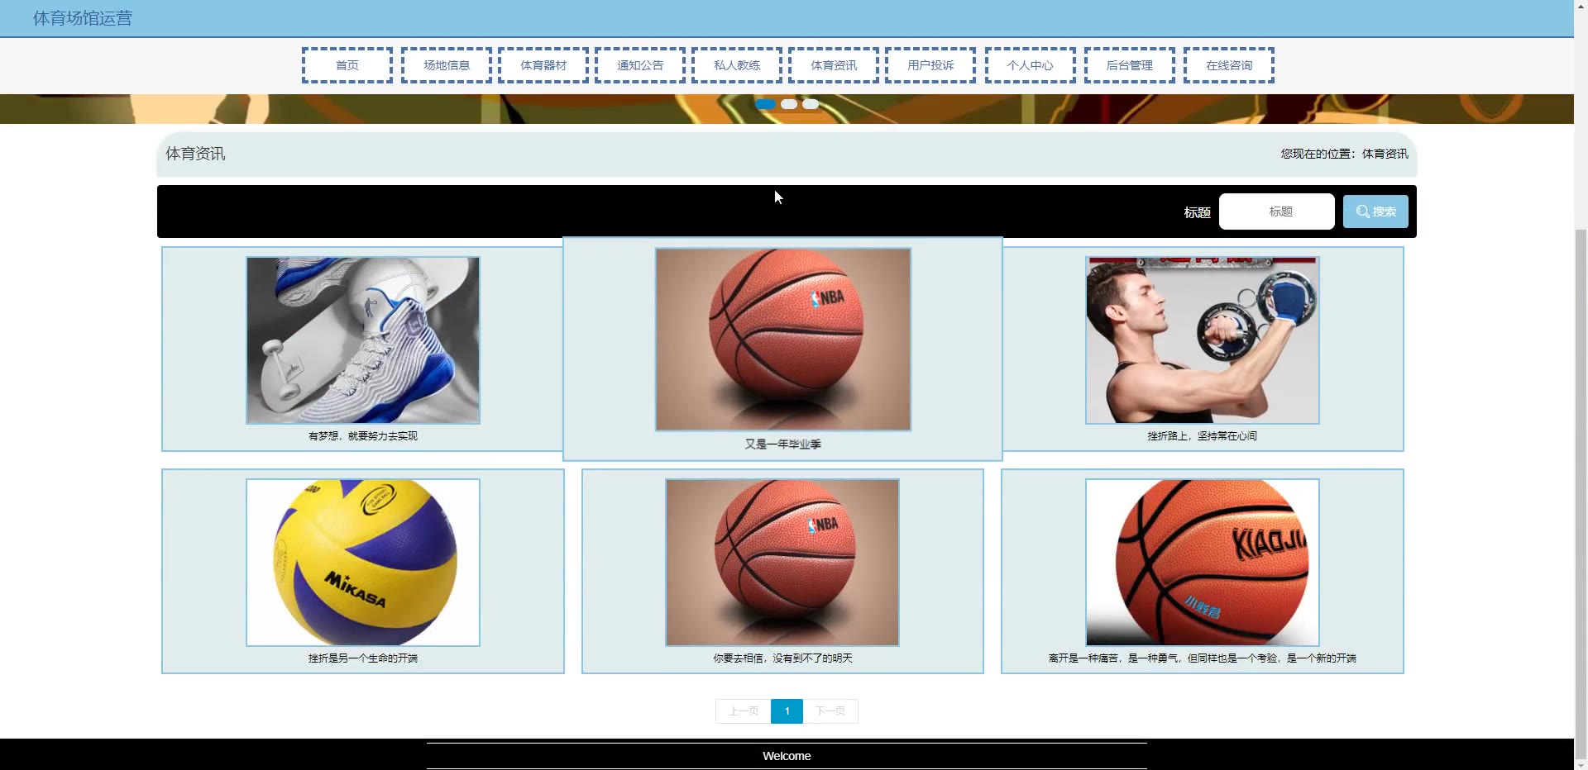Select 通知公告 in the nav bar
This screenshot has height=770, width=1588.
tap(640, 65)
